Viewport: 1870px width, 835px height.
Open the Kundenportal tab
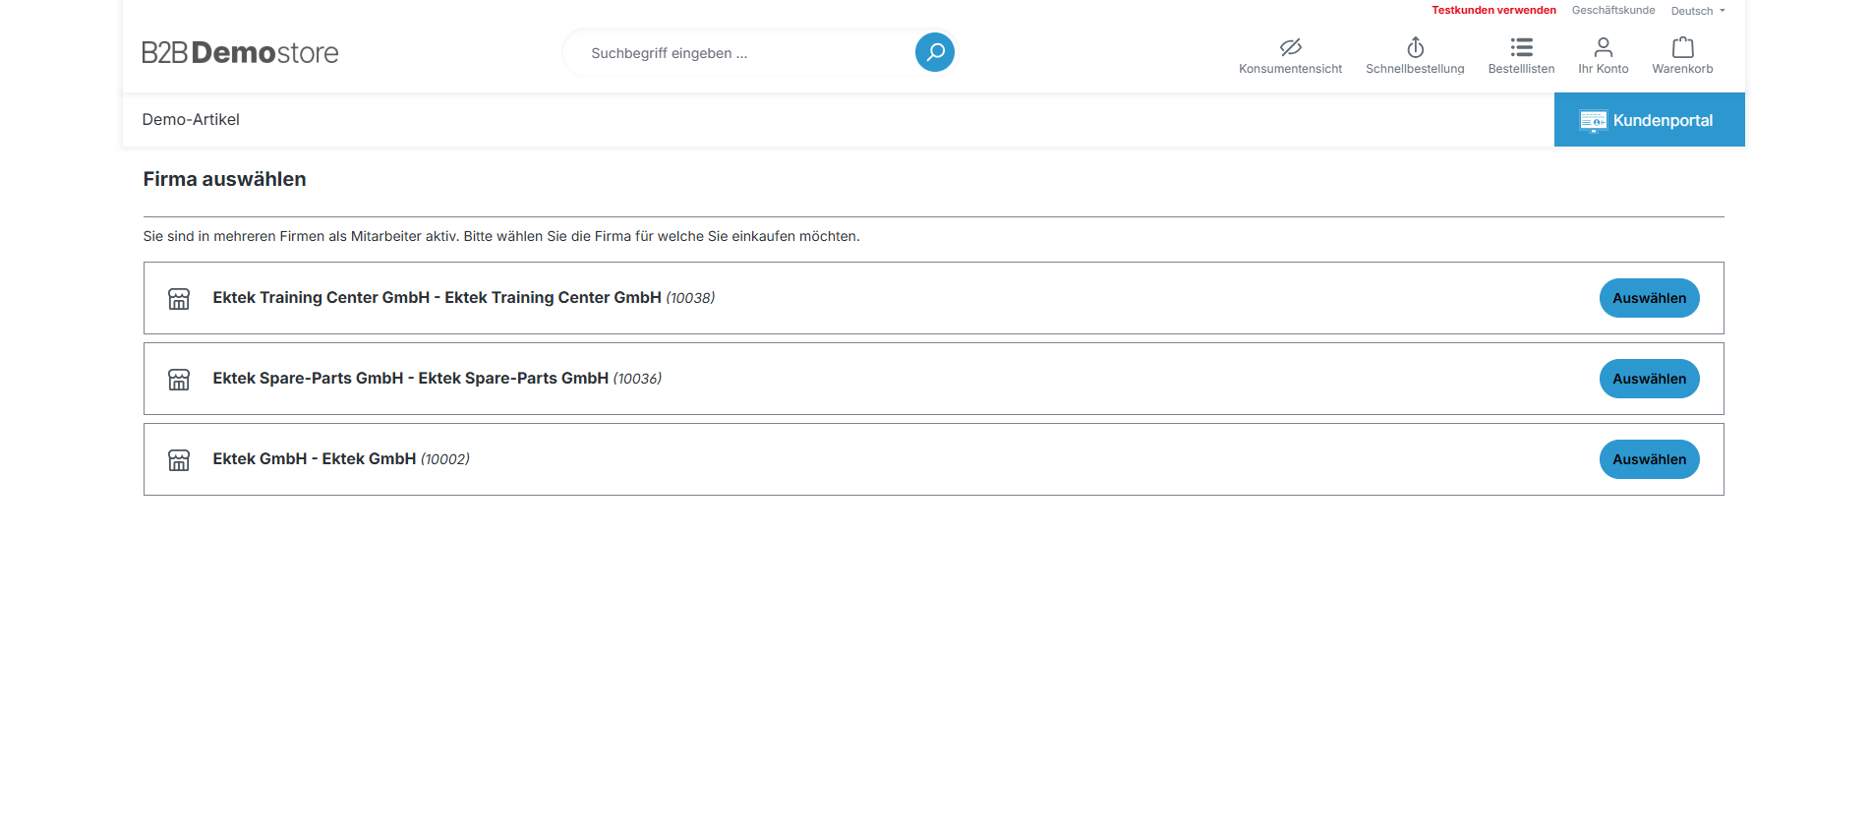pos(1649,120)
